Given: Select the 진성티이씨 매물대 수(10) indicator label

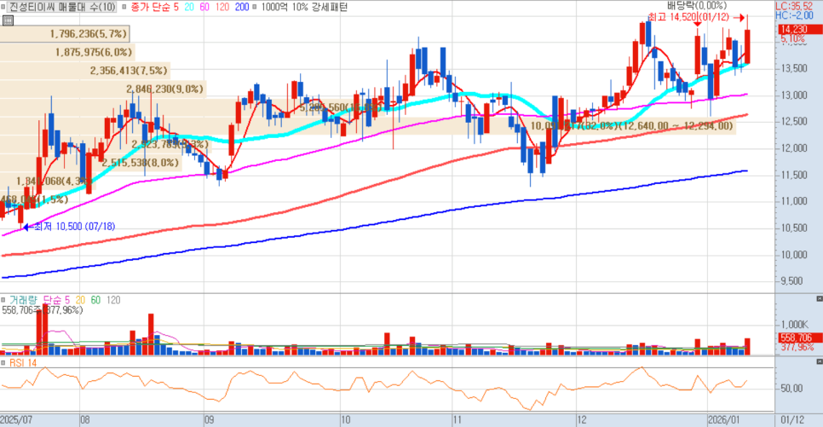Looking at the screenshot, I should coord(62,7).
